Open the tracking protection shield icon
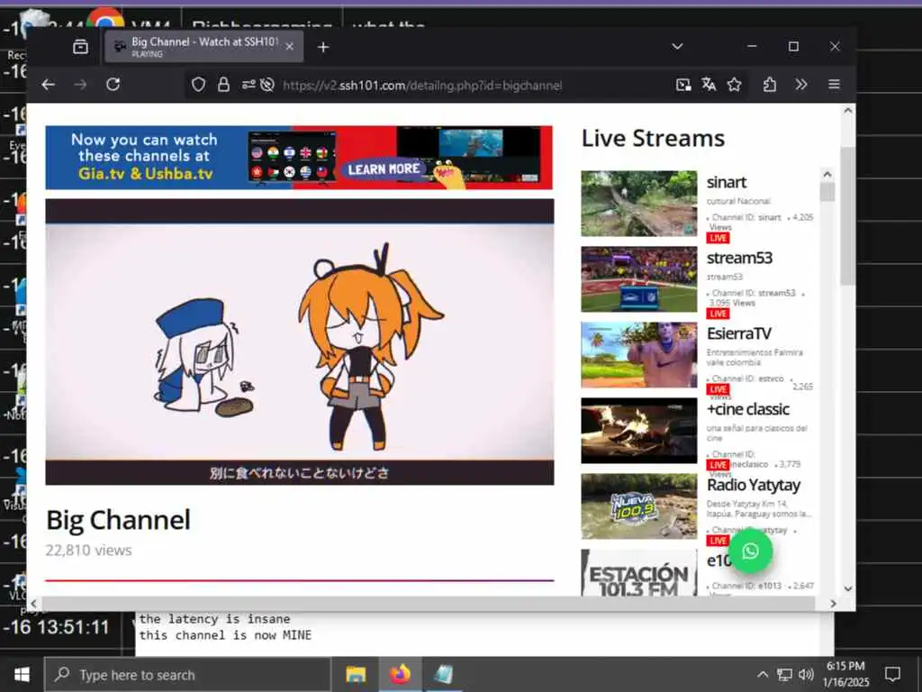Viewport: 922px width, 692px height. tap(199, 85)
